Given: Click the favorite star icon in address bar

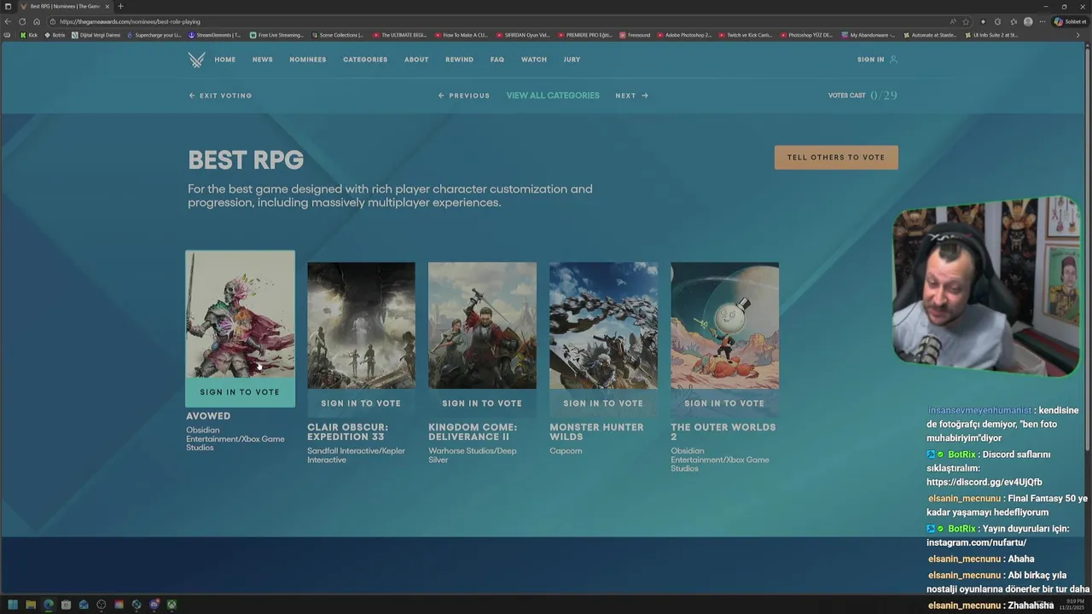Looking at the screenshot, I should click(x=966, y=21).
